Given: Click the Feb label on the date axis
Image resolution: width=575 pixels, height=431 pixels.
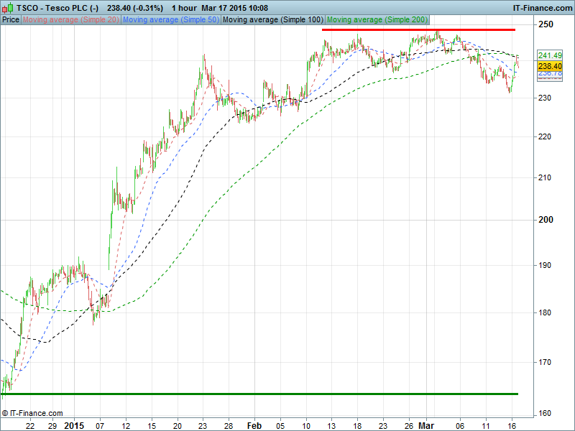Looking at the screenshot, I should pyautogui.click(x=254, y=425).
